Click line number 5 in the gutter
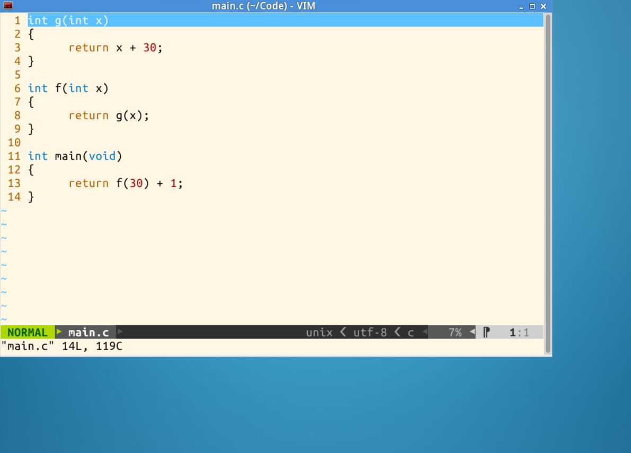The height and width of the screenshot is (453, 631). pyautogui.click(x=17, y=74)
